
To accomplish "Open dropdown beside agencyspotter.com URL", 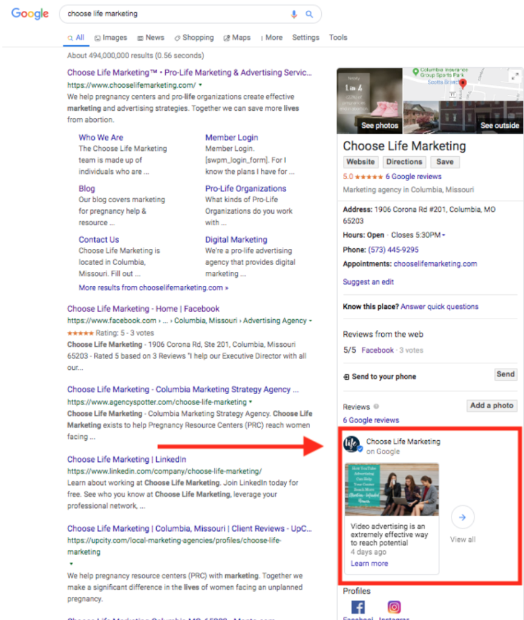I will (x=251, y=402).
